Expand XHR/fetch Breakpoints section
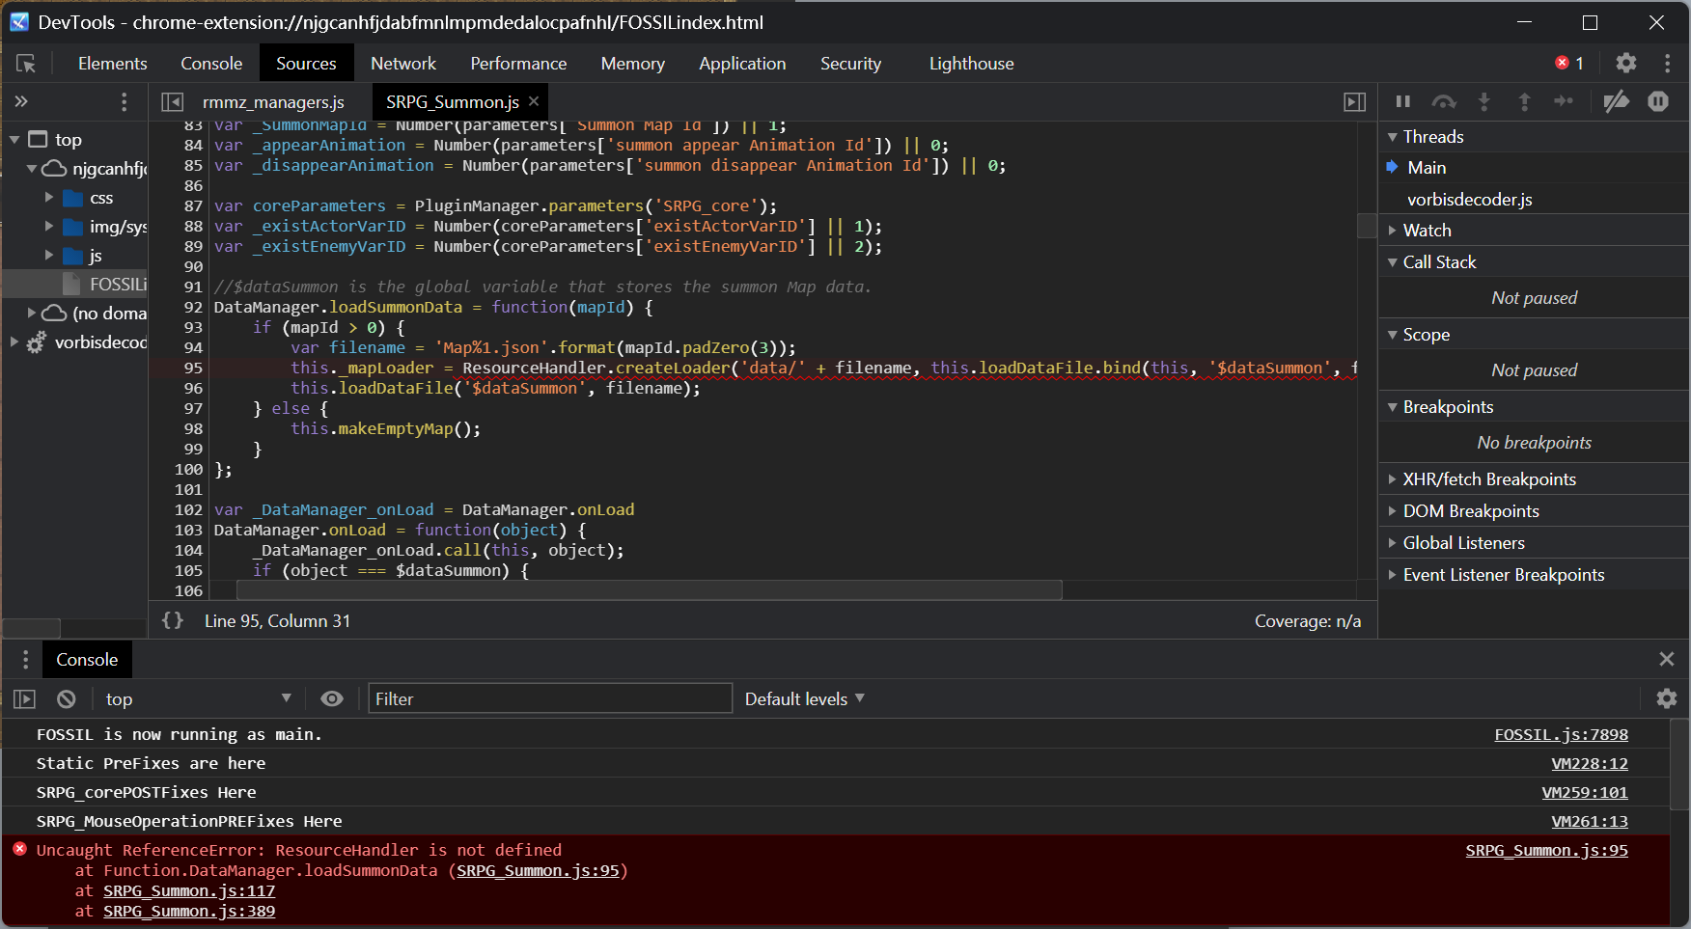 1393,479
